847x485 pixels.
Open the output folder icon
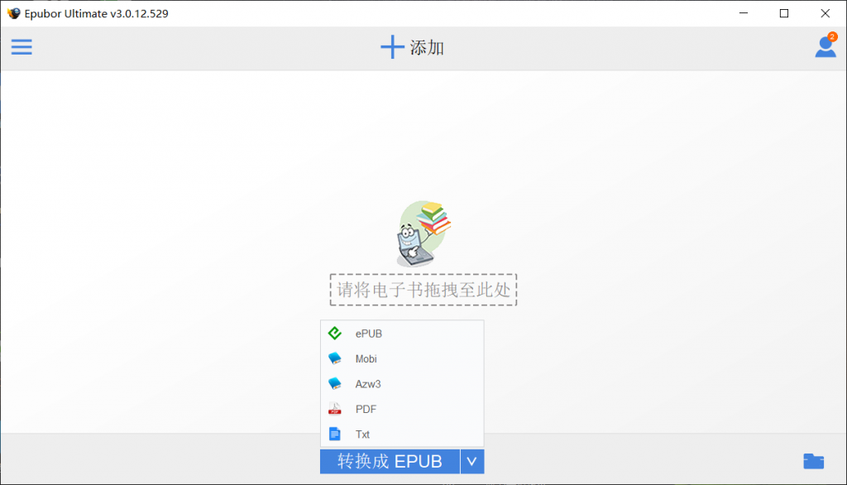tap(813, 461)
